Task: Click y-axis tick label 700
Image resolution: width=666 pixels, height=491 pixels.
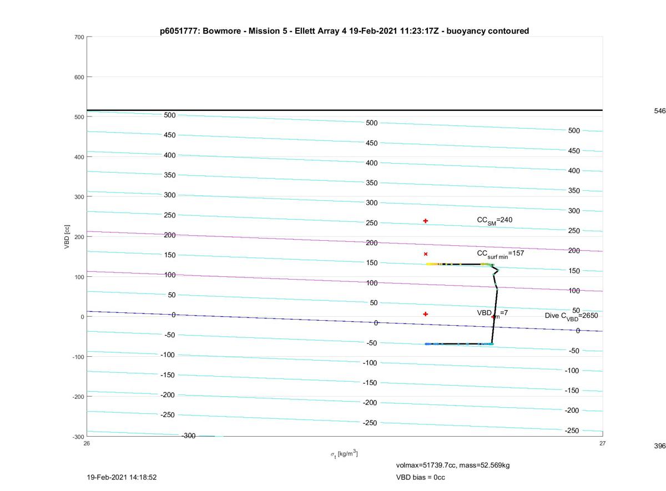Action: click(x=79, y=37)
